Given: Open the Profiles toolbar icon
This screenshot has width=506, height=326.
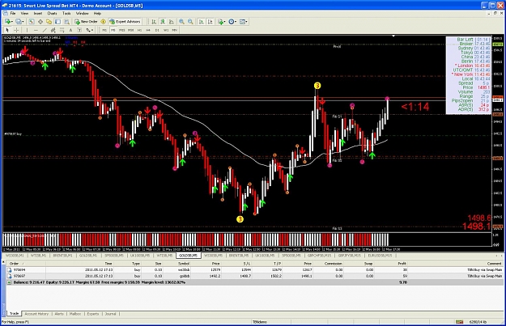Looking at the screenshot, I should pos(19,22).
